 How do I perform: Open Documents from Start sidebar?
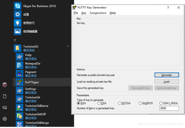[5, 96]
